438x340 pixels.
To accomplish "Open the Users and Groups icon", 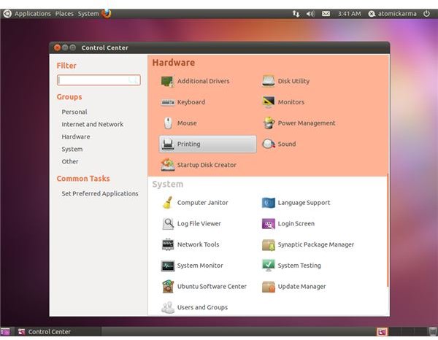I will (x=168, y=307).
